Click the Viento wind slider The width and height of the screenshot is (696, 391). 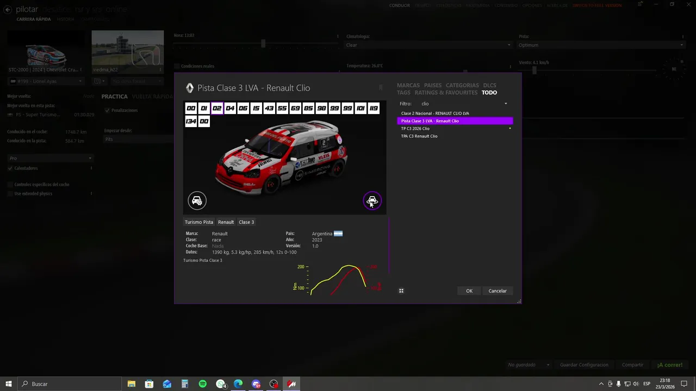(x=587, y=71)
